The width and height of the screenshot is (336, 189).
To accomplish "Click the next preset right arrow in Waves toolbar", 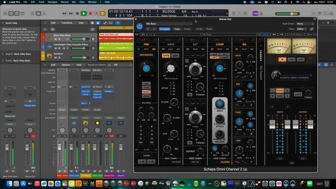I will 281,35.
